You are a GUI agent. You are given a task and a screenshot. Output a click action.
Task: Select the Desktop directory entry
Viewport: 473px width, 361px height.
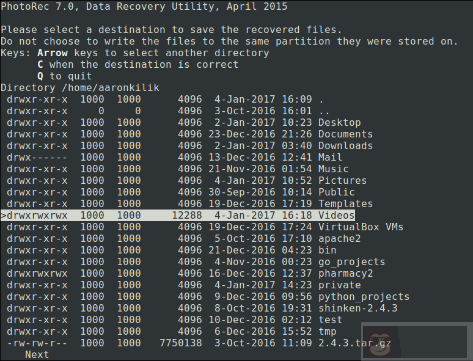pos(339,123)
